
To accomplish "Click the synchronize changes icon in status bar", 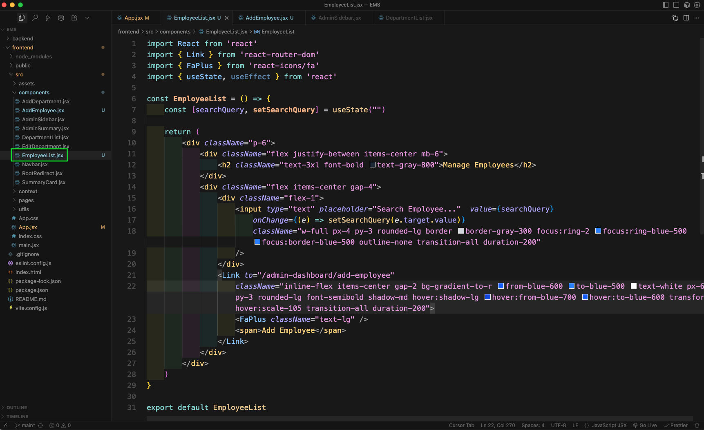I will pyautogui.click(x=40, y=426).
